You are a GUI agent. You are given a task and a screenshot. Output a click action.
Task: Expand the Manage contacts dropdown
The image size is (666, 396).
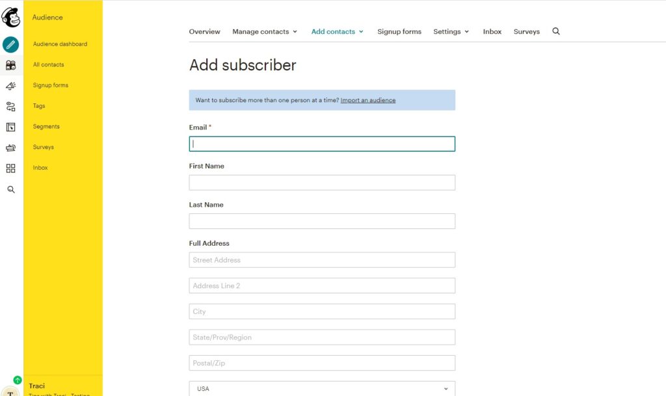(265, 31)
